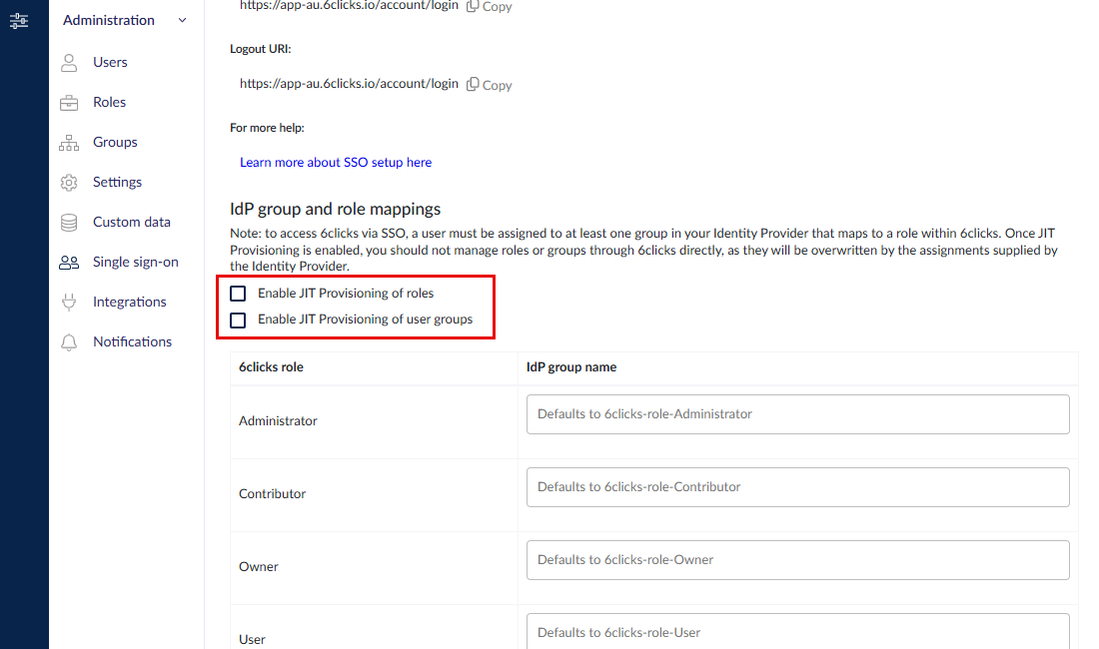Click the Owner role row label
The image size is (1099, 649).
tap(259, 566)
